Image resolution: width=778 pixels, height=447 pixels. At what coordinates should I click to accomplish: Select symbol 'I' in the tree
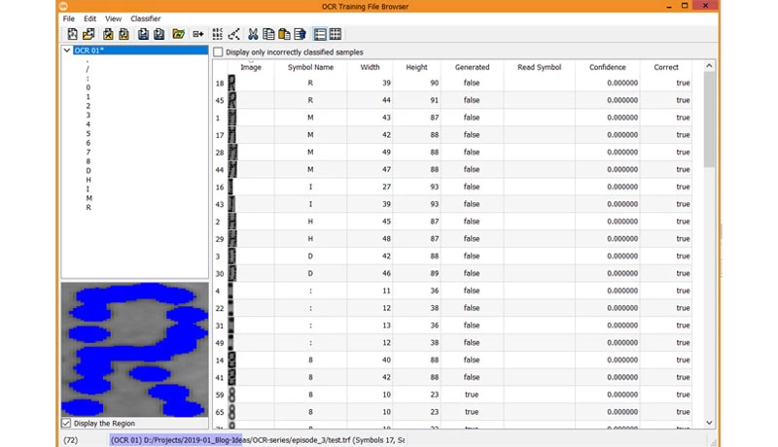[x=88, y=189]
